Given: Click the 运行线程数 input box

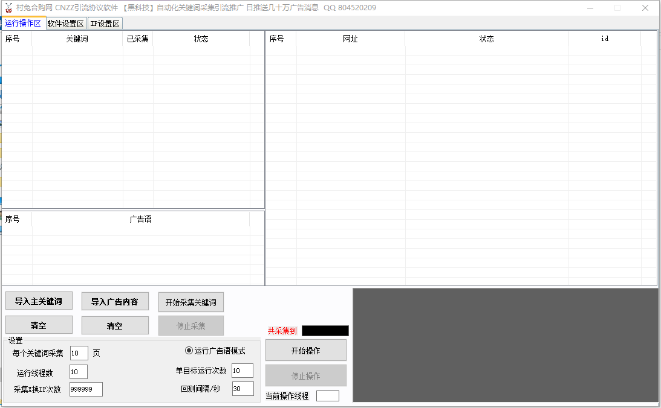Looking at the screenshot, I should [79, 372].
